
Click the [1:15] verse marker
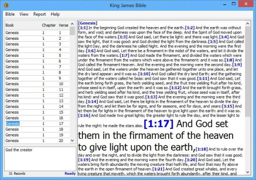click(x=228, y=106)
